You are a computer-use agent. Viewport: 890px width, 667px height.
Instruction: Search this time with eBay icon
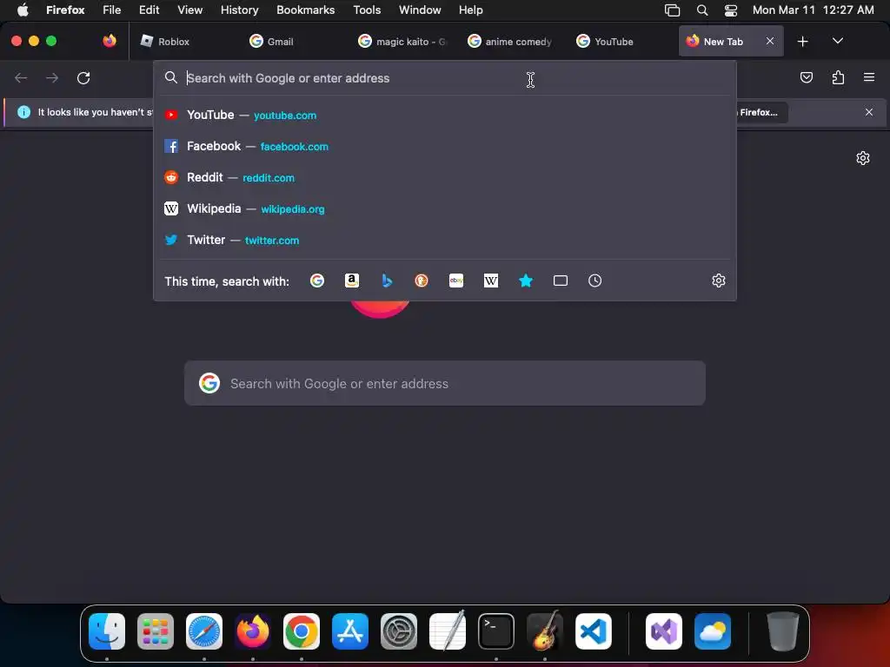[456, 281]
